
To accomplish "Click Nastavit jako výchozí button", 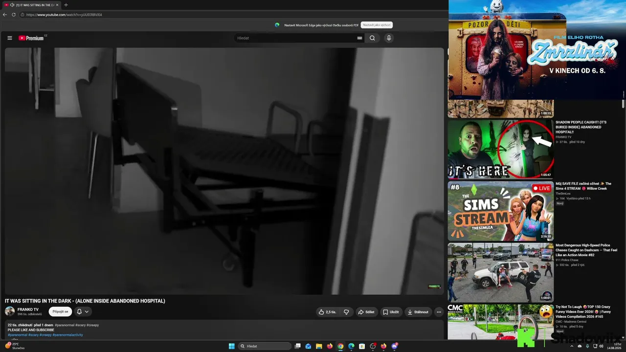I will coord(377,25).
